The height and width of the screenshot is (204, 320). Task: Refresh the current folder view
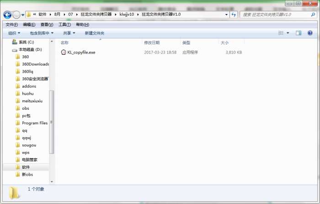pos(234,15)
